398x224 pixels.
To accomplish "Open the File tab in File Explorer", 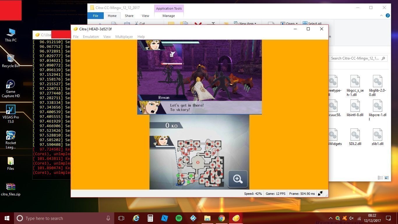I will pos(96,16).
